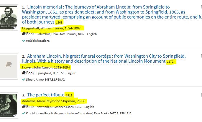This screenshot has height=122, width=202.
Task: Click The perfect tribute cover thumbnail
Action: tap(9, 106)
